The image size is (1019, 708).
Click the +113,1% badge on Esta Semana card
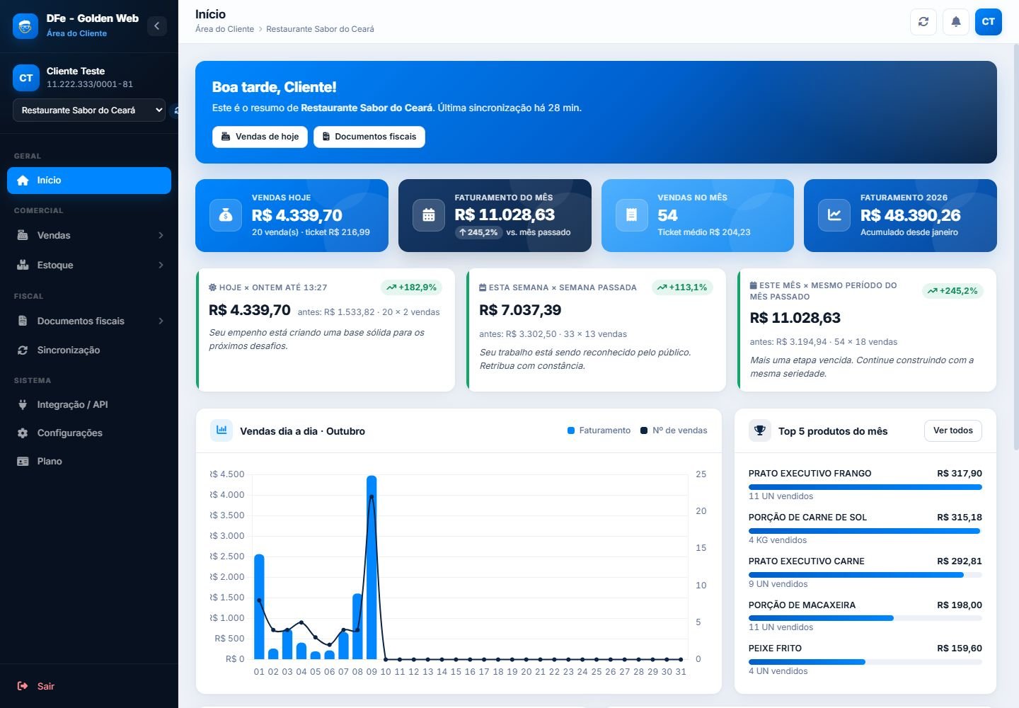(x=682, y=287)
